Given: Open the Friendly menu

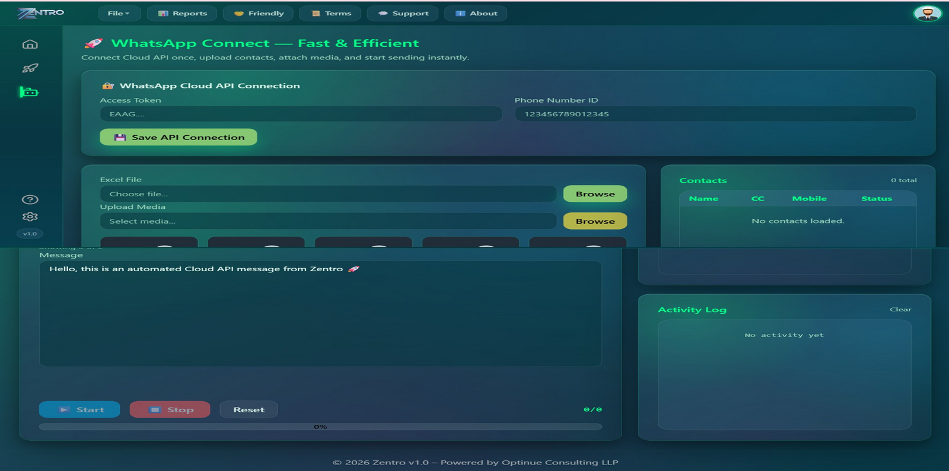Looking at the screenshot, I should click(x=259, y=14).
